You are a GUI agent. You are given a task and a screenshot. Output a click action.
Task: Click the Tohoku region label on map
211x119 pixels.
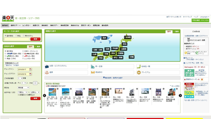(x=125, y=44)
